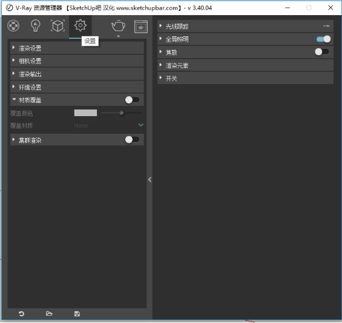Minimize the V-Ray asset manager window

tap(288, 8)
